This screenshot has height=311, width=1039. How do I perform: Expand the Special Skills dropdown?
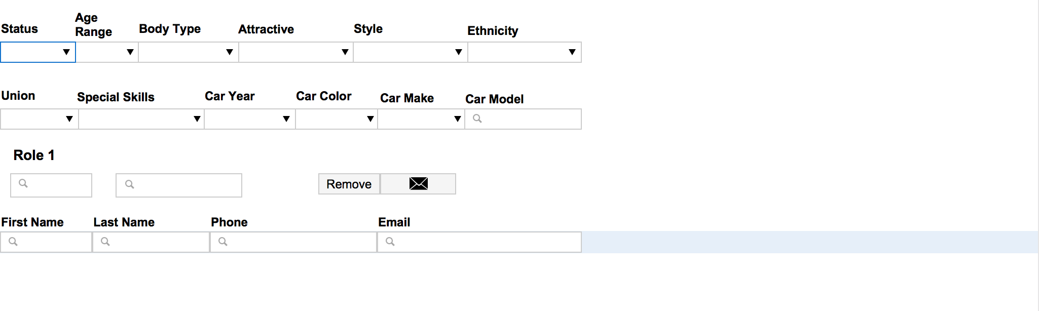141,119
